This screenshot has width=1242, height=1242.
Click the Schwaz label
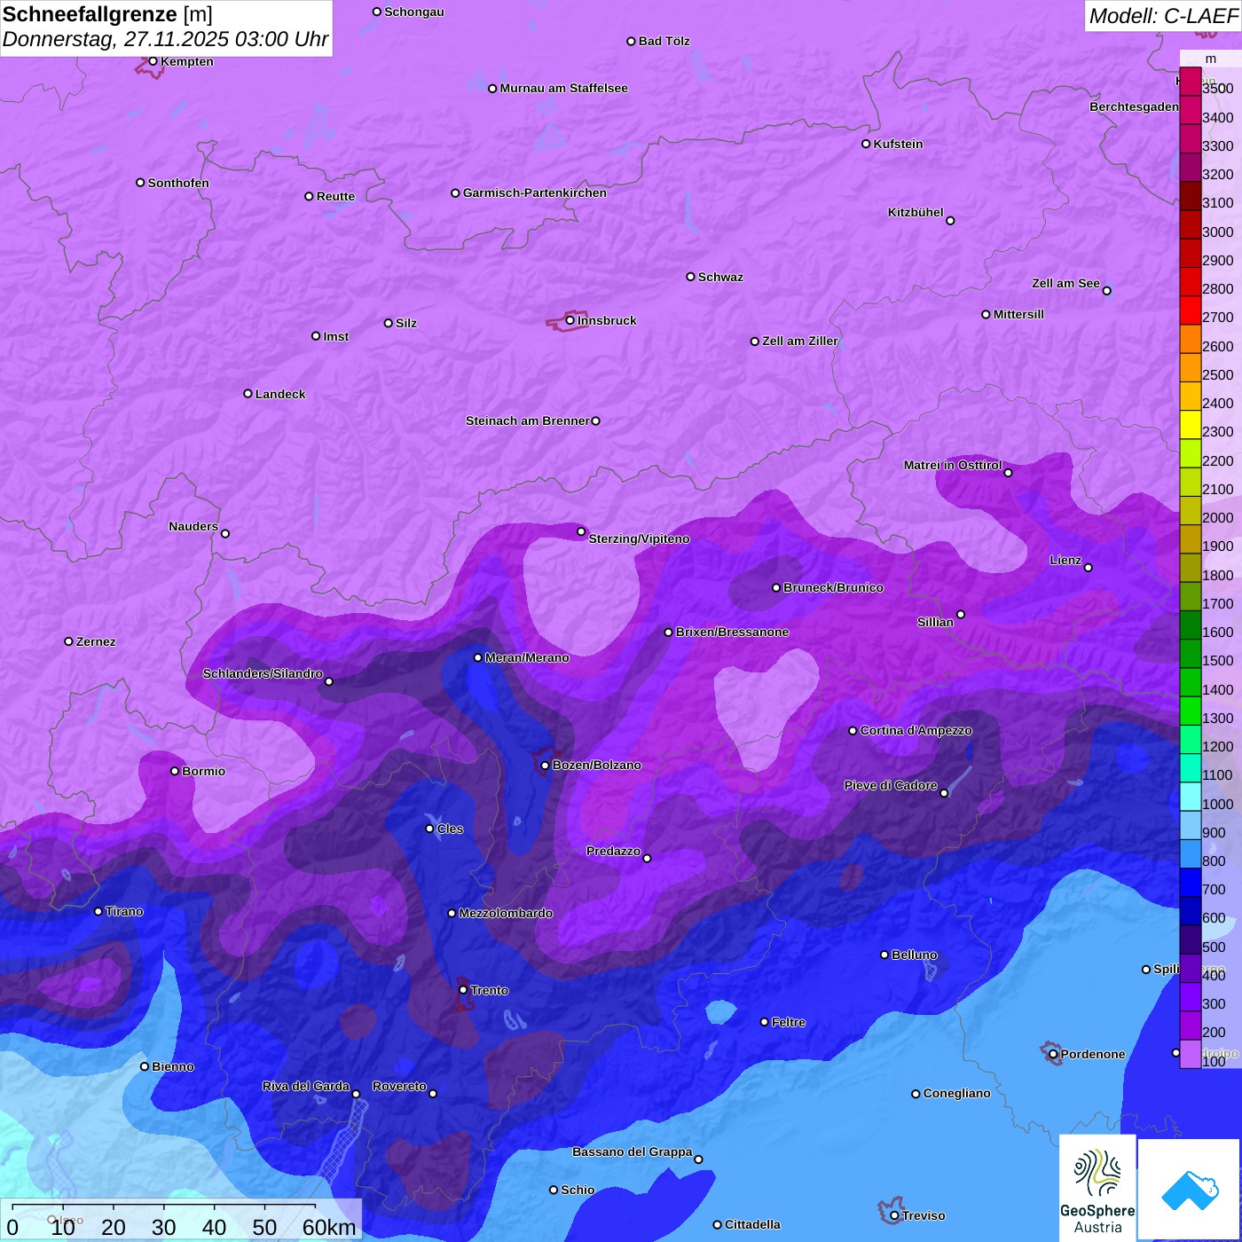point(720,277)
